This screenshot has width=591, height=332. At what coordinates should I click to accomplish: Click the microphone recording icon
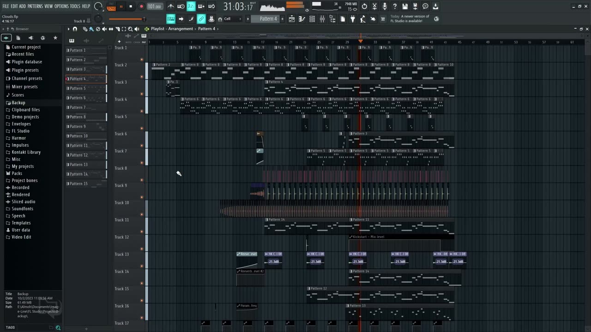point(385,6)
